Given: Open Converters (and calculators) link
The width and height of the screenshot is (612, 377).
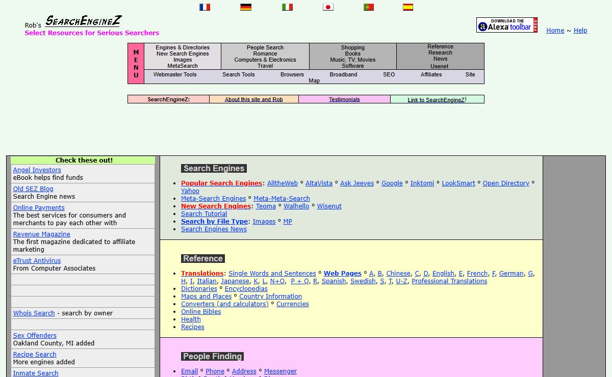Looking at the screenshot, I should pos(225,304).
